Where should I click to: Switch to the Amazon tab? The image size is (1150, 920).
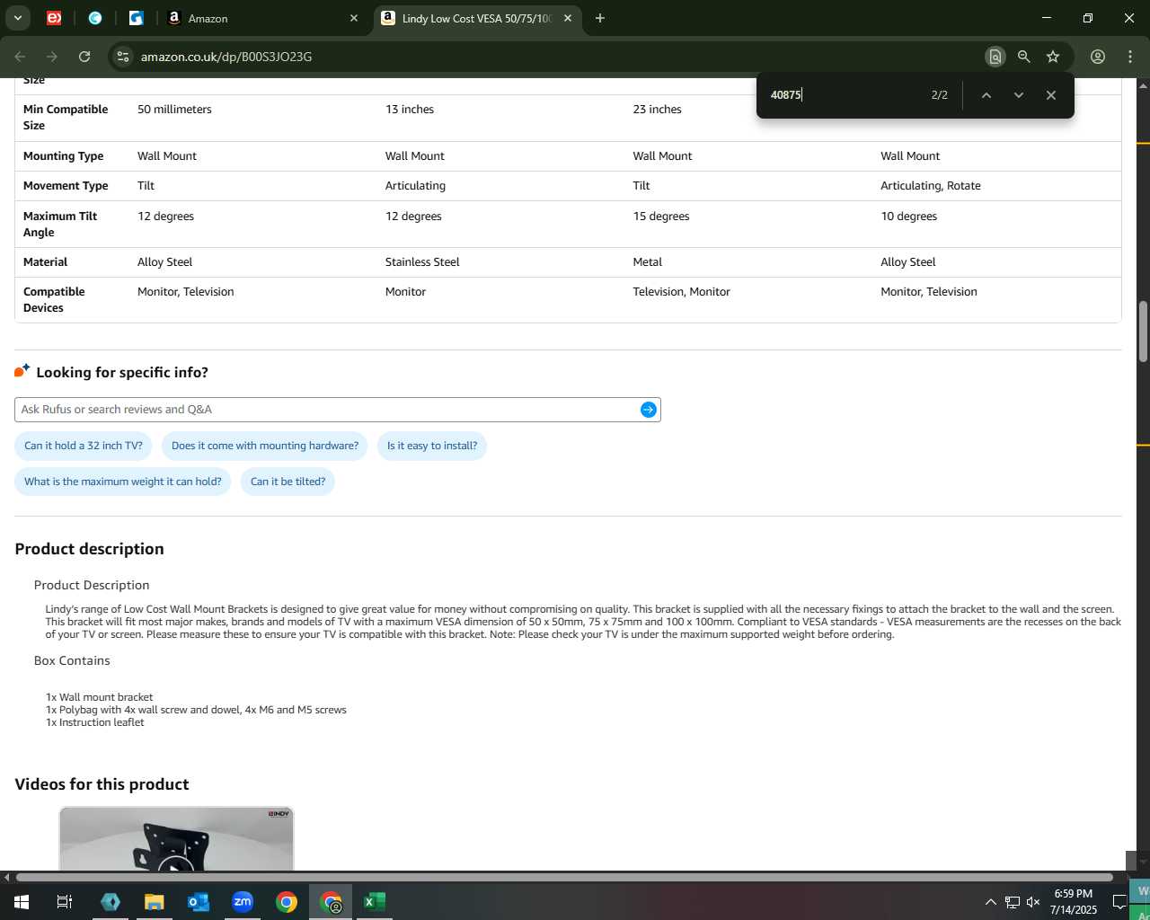pyautogui.click(x=261, y=18)
